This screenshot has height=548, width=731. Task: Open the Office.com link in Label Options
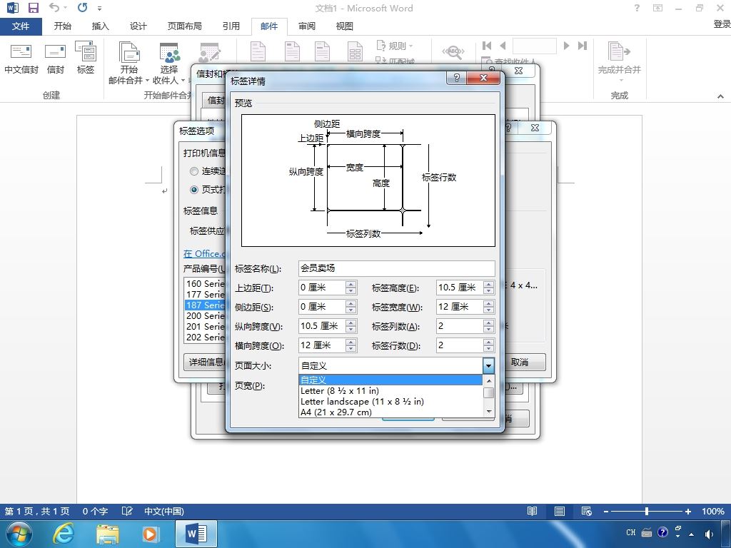coord(204,253)
